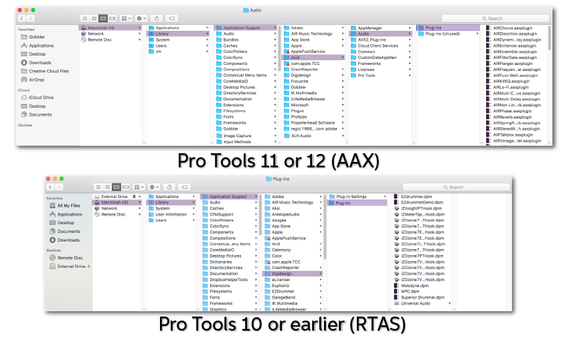Select Macintosh HD in Audio window column
Screen dimensions: 563x338
(110, 27)
